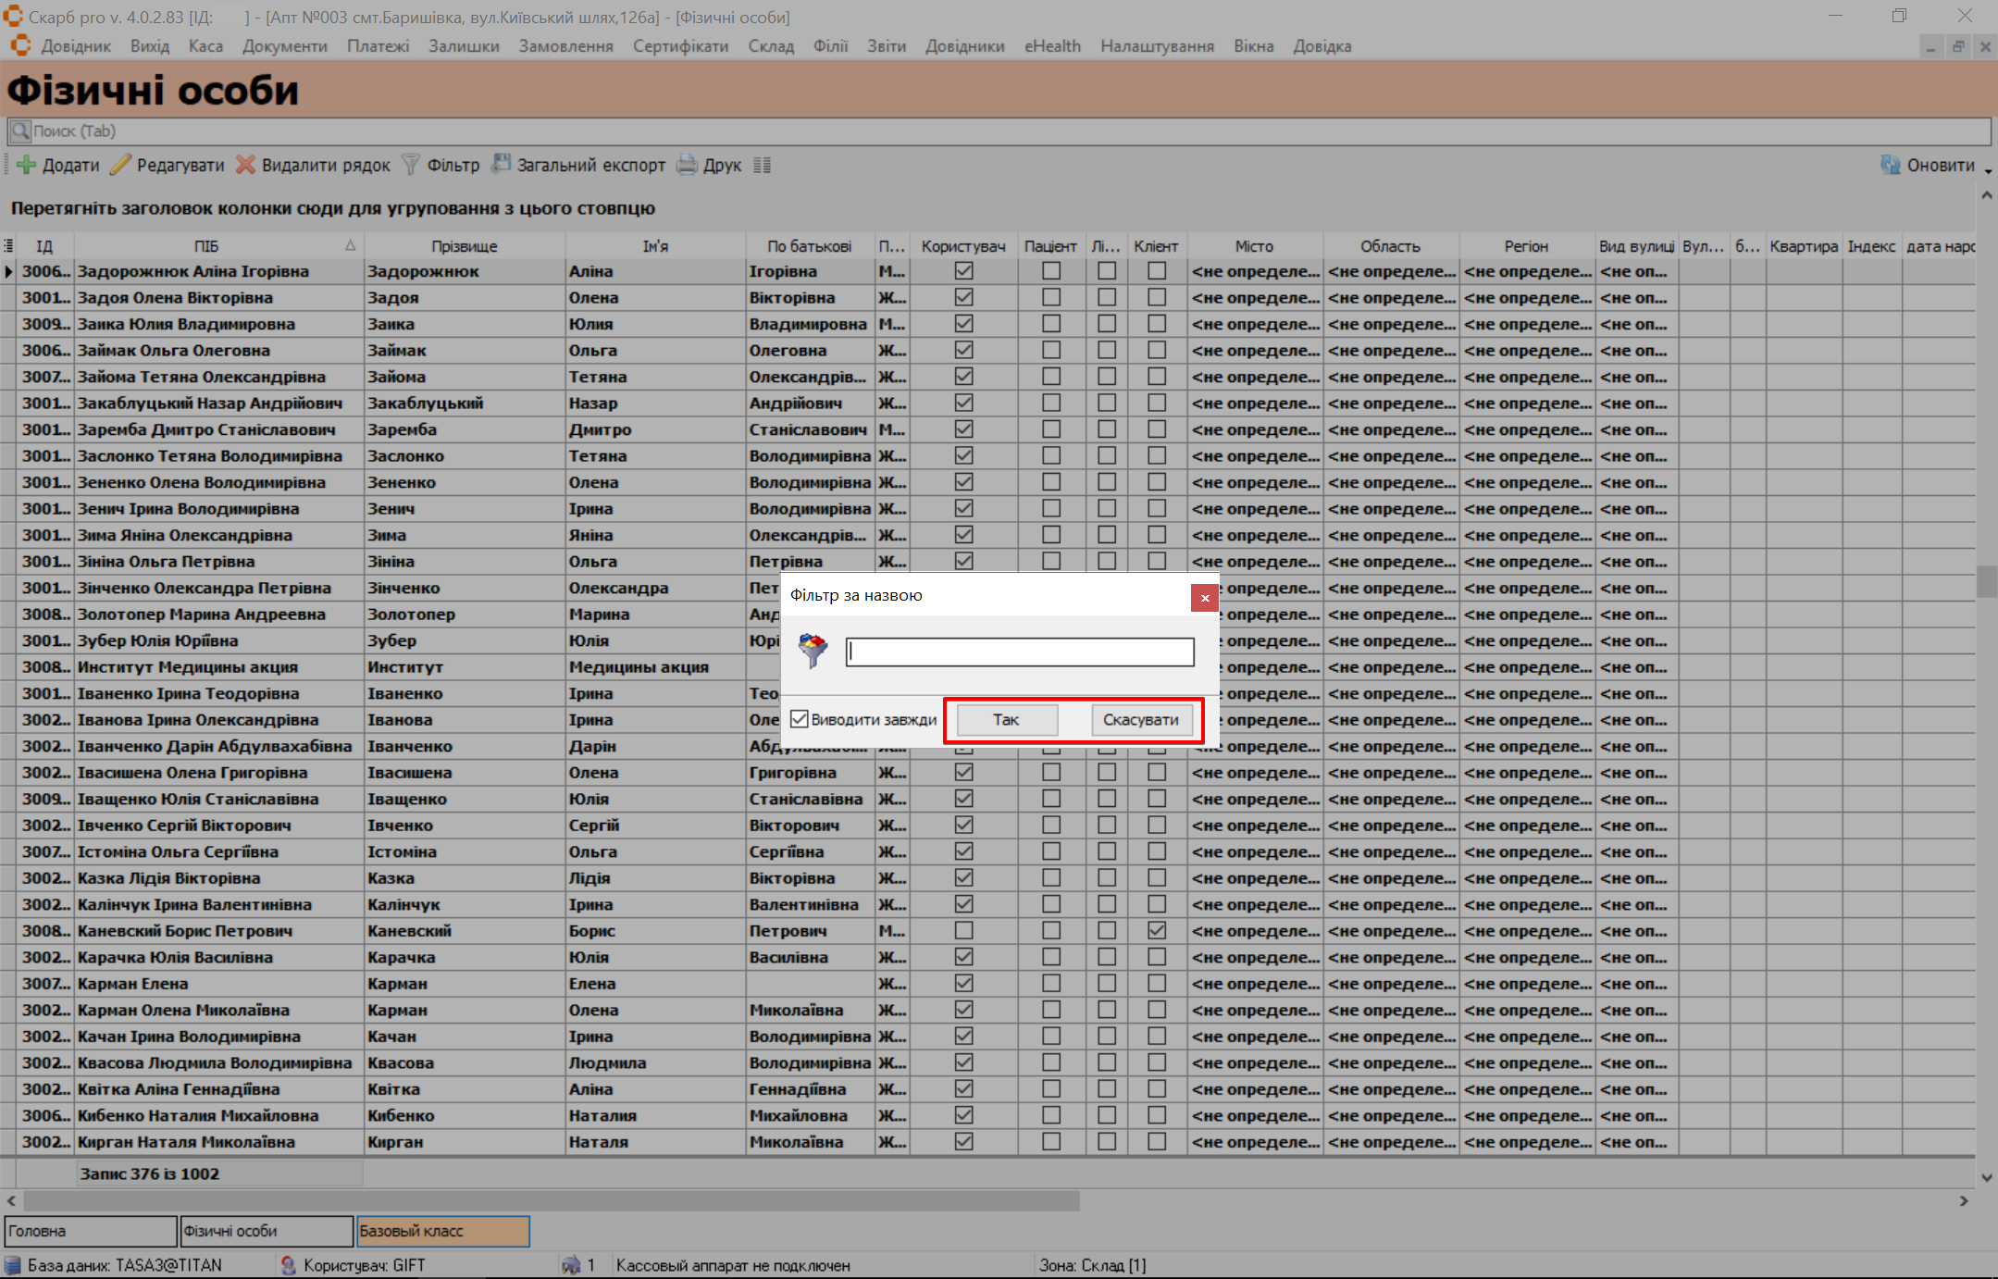1998x1279 pixels.
Task: Click the green plus Додати icon
Action: 26,165
